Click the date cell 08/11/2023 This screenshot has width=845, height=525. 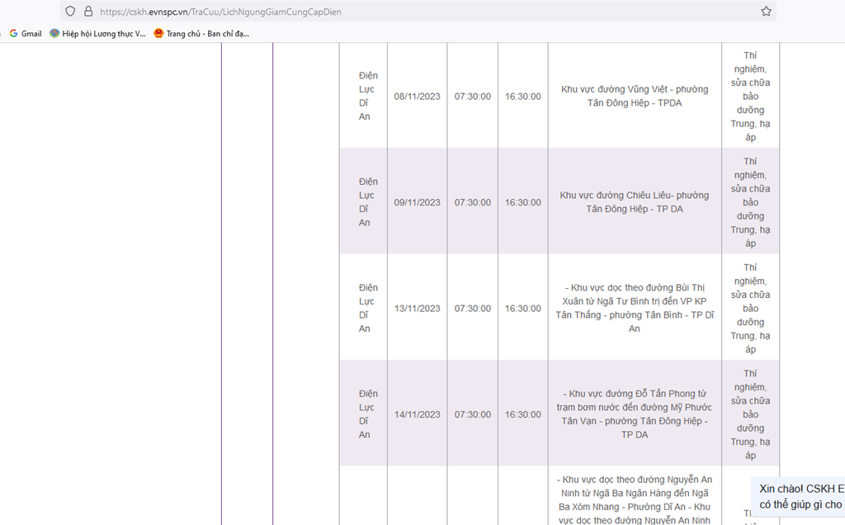coord(417,97)
